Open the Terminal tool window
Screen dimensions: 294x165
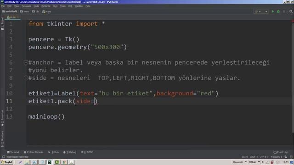tap(13, 152)
